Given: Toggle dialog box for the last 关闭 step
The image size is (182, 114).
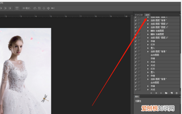Looking at the screenshot, I should pos(139,90).
